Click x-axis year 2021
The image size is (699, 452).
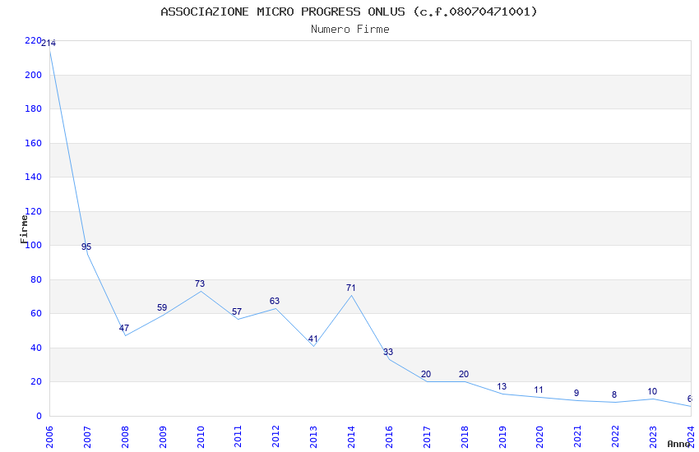(x=578, y=437)
